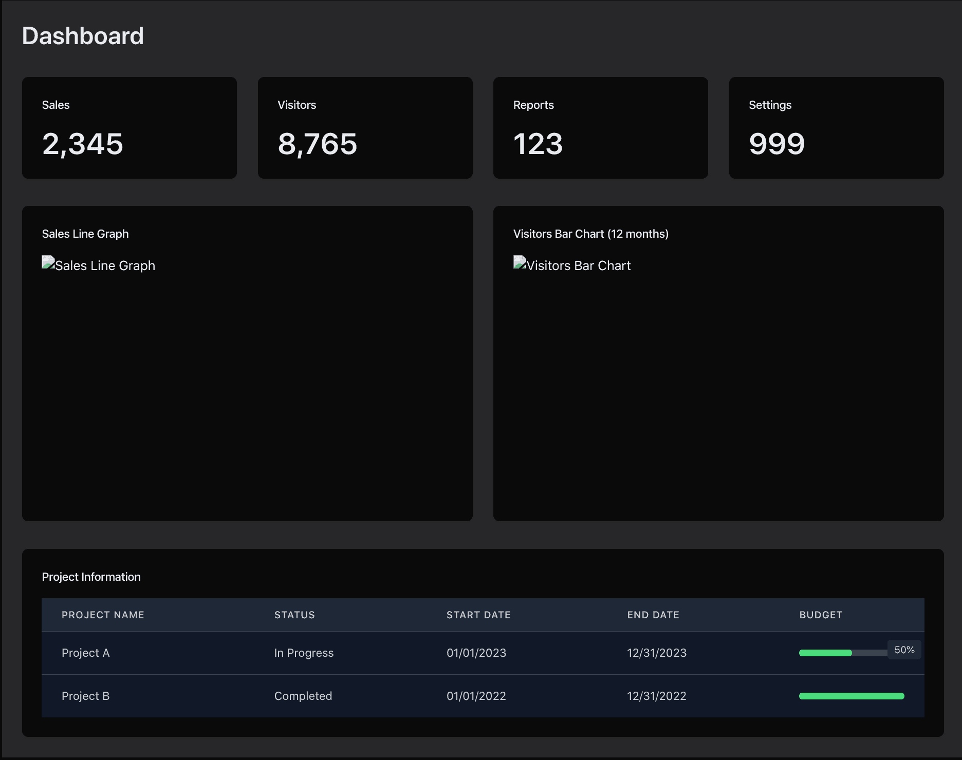Image resolution: width=962 pixels, height=760 pixels.
Task: Click the broken Sales Line Graph image icon
Action: click(47, 263)
